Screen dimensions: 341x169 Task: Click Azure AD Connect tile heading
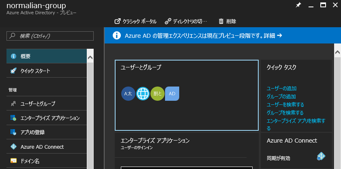point(292,141)
